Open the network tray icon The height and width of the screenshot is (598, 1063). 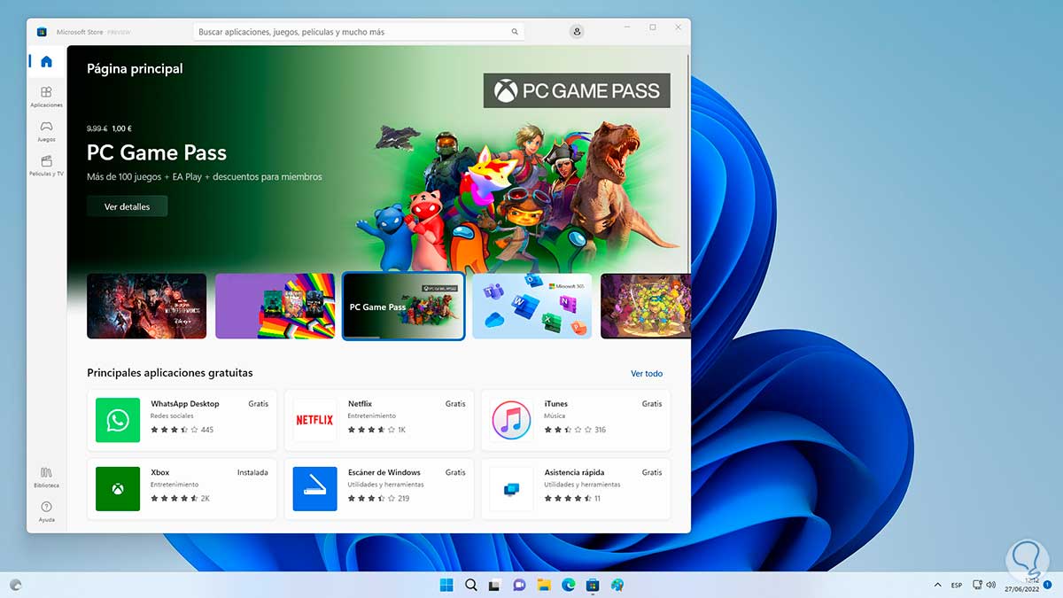point(977,585)
